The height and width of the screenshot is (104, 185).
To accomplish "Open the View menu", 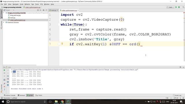I will [10, 4].
